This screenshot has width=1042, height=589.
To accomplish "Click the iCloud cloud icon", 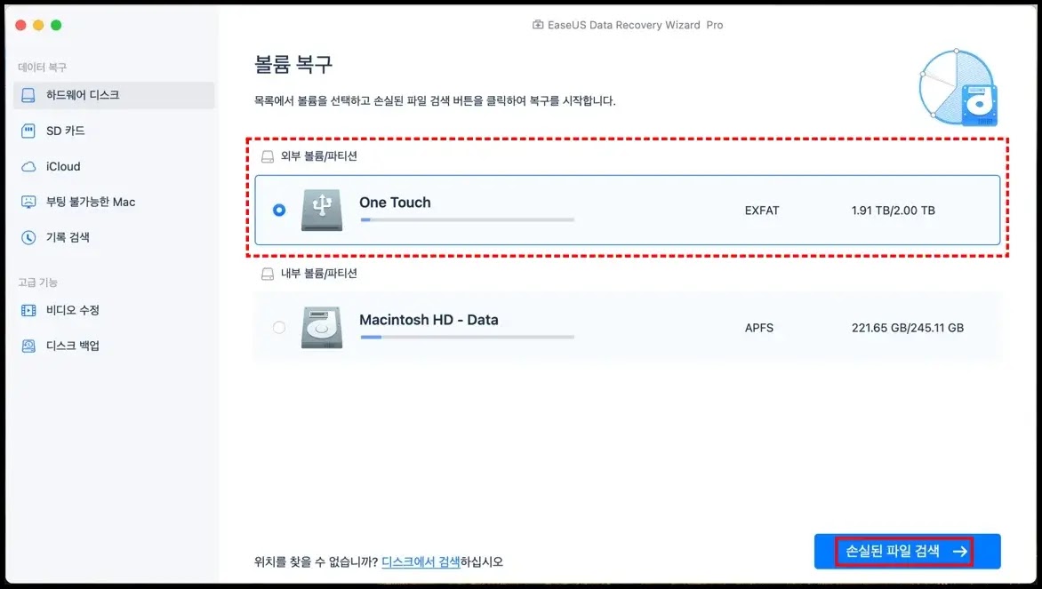I will tap(28, 167).
